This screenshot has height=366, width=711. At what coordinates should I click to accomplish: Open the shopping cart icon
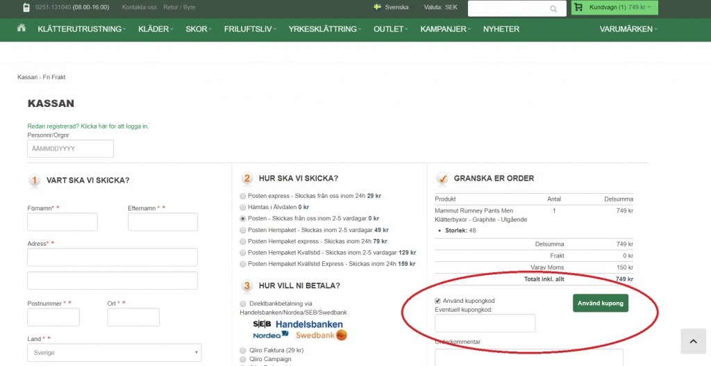pos(578,7)
